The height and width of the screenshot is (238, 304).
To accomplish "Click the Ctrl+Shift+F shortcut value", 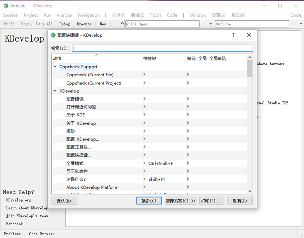I will pos(161,163).
